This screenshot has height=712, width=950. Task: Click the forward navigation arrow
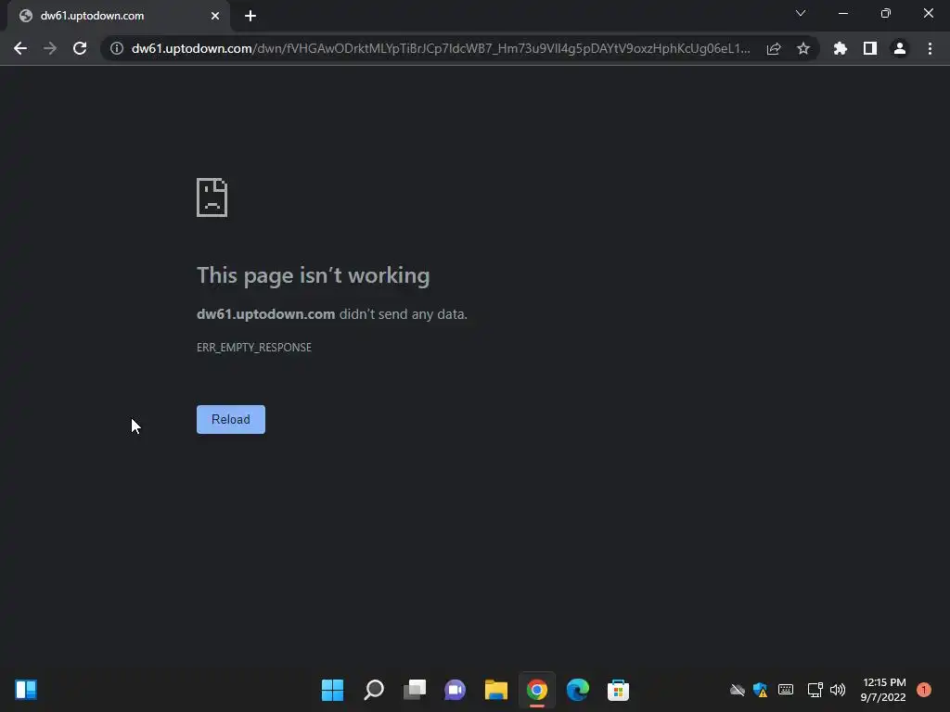coord(50,48)
